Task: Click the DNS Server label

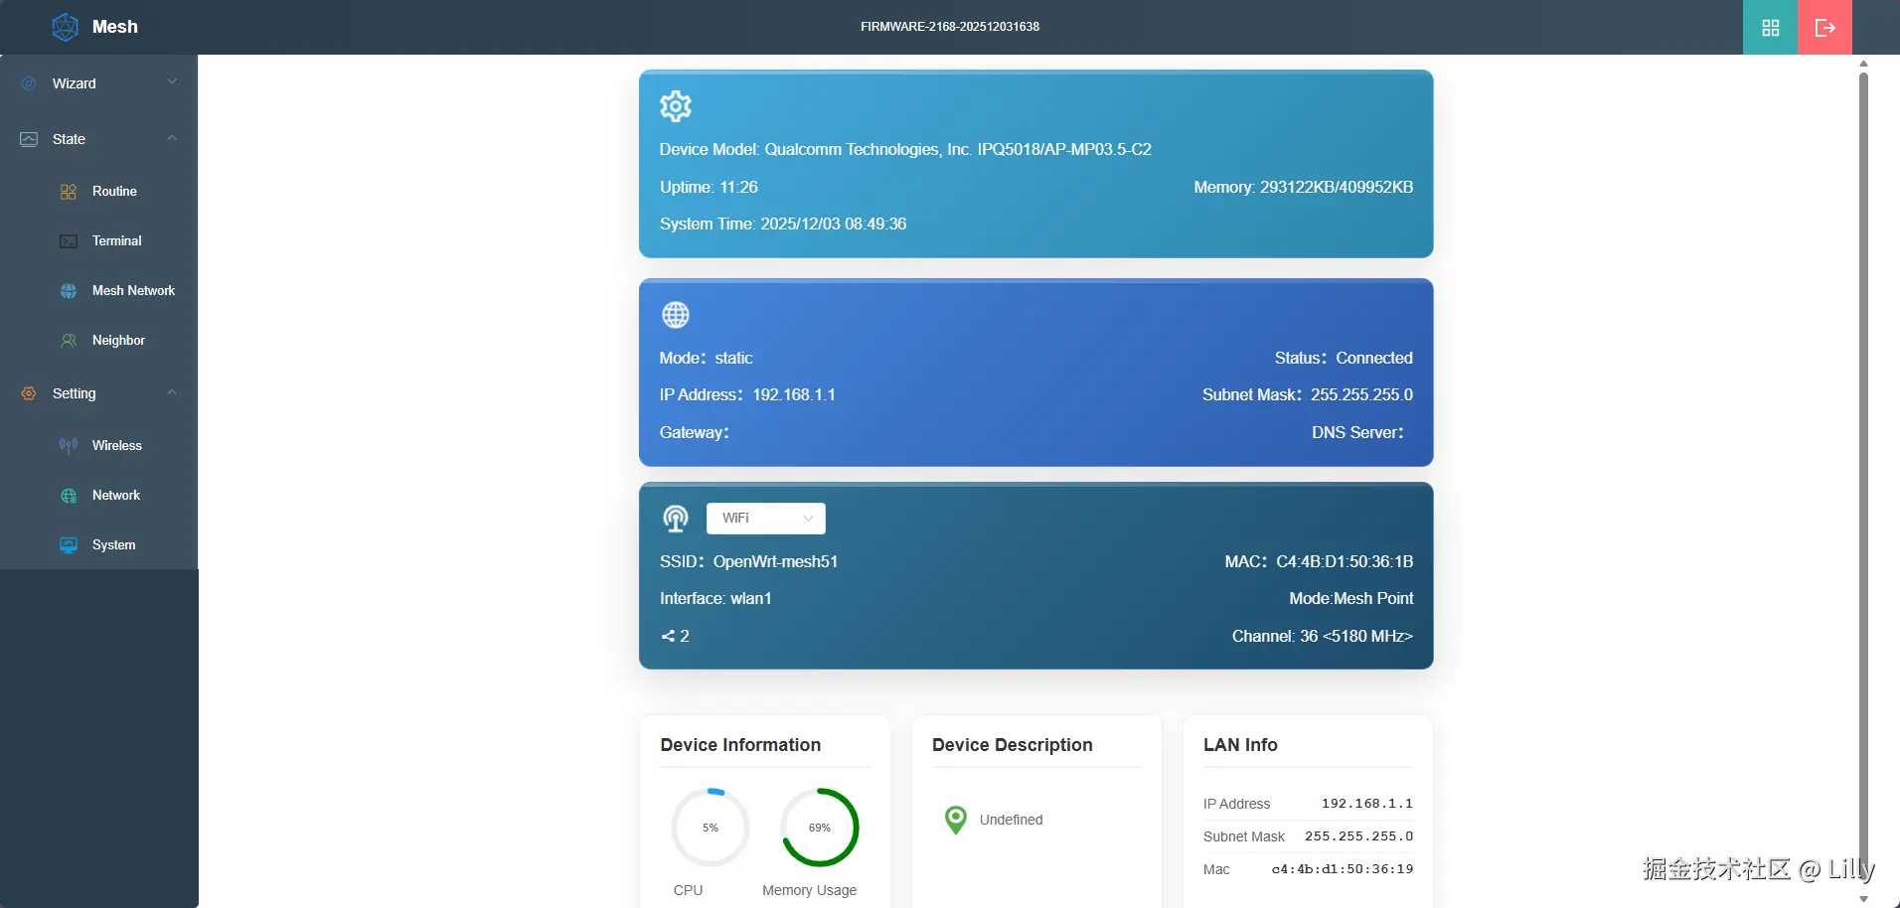Action: tap(1357, 432)
